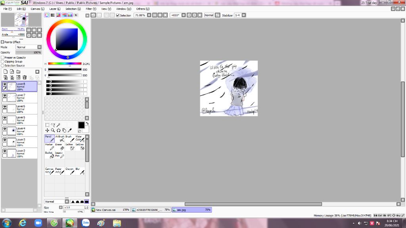Open the Edit menu
Image resolution: width=406 pixels, height=228 pixels.
coord(21,9)
